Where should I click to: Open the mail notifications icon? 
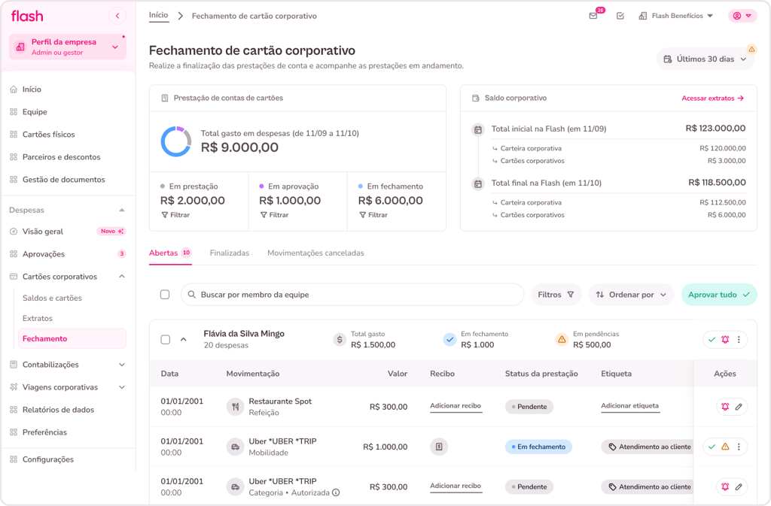click(x=593, y=16)
